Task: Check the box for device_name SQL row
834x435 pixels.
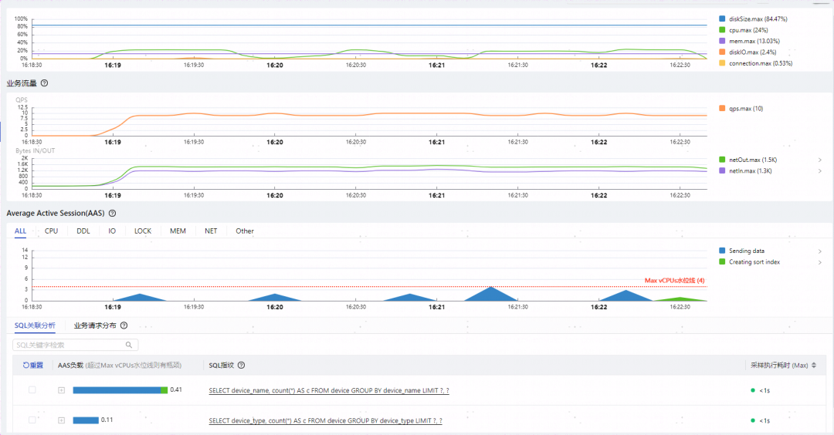Action: [32, 389]
